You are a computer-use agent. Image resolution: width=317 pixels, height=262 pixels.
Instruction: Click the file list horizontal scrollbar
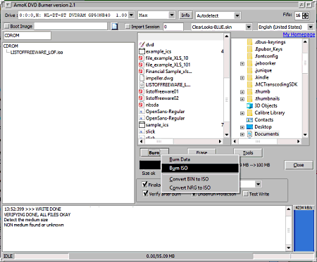180,141
